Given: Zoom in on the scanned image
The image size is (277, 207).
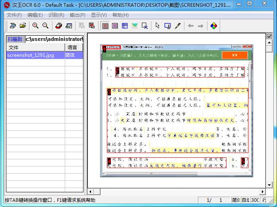Looking at the screenshot, I should (35, 26).
